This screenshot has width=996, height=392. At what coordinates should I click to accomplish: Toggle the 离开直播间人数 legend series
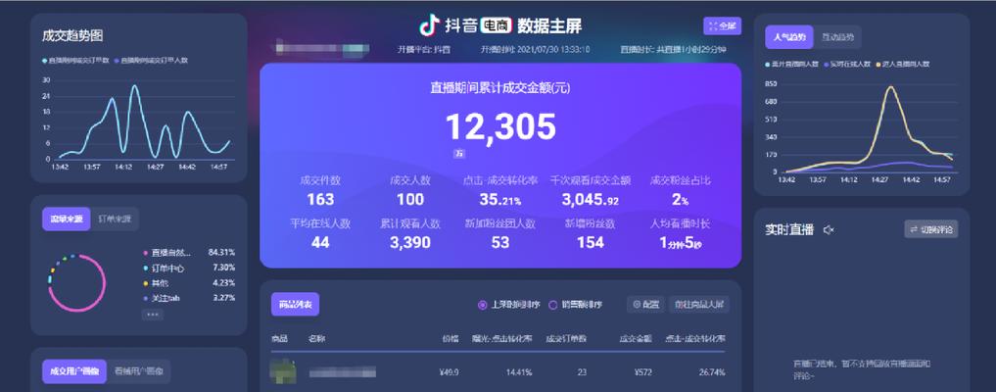click(x=792, y=64)
